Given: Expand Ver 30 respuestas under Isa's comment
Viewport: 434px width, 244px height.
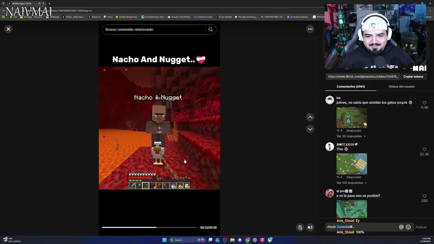Looking at the screenshot, I should click(x=351, y=136).
